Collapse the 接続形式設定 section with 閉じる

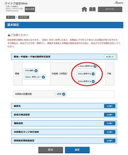(110, 57)
